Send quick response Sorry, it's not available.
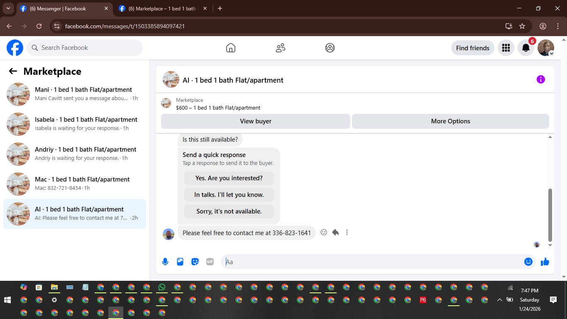The width and height of the screenshot is (567, 319). pos(229,211)
